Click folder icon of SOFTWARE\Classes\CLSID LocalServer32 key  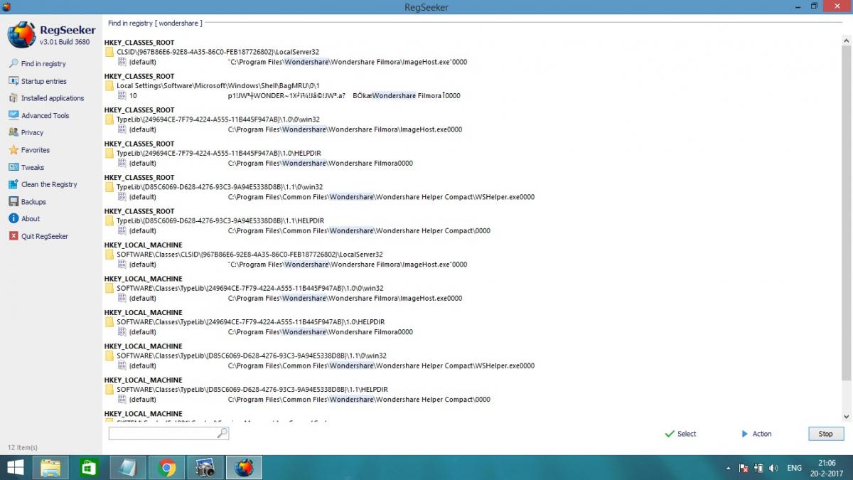(109, 255)
